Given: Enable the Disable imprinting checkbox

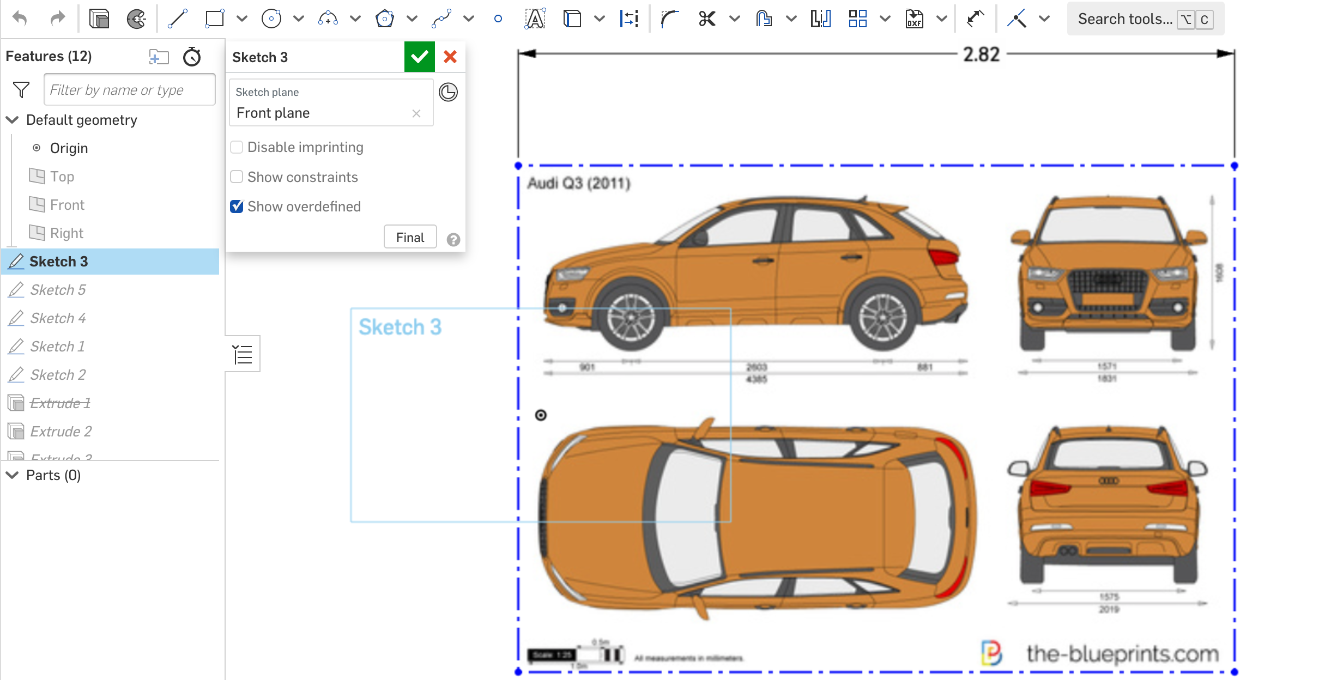Looking at the screenshot, I should pos(237,147).
